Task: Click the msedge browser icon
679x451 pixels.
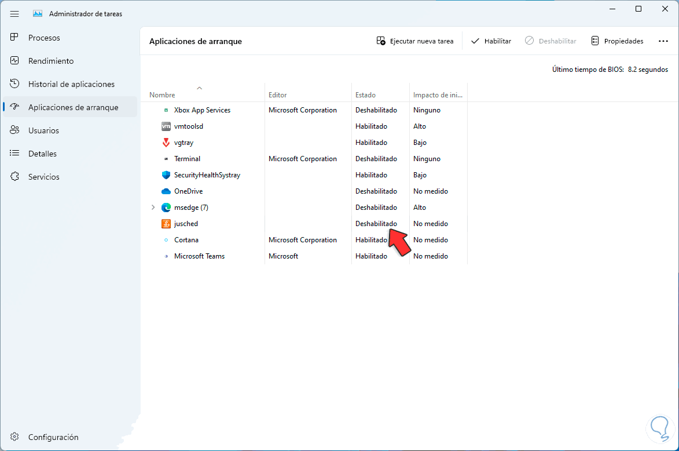Action: click(166, 208)
